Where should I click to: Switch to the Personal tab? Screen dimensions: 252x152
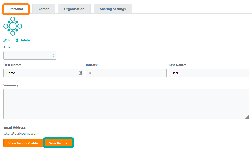(x=16, y=9)
